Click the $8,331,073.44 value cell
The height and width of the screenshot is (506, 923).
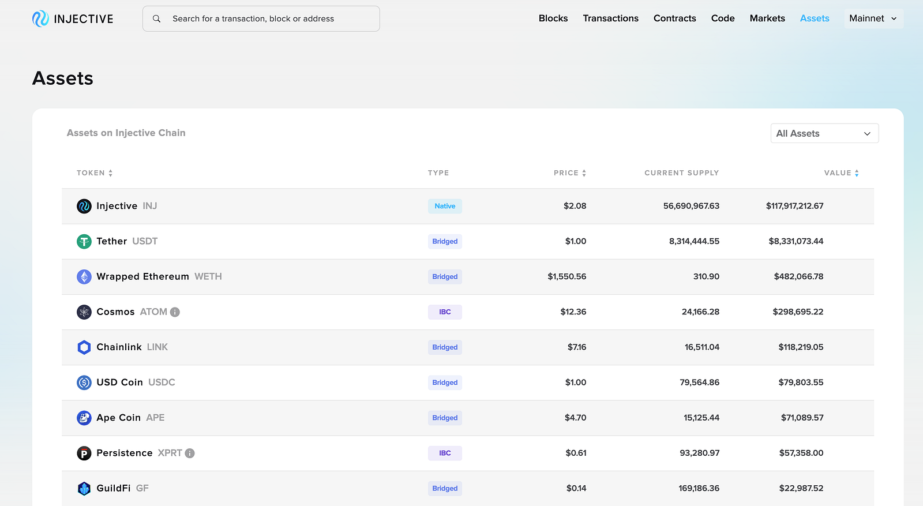tap(796, 241)
